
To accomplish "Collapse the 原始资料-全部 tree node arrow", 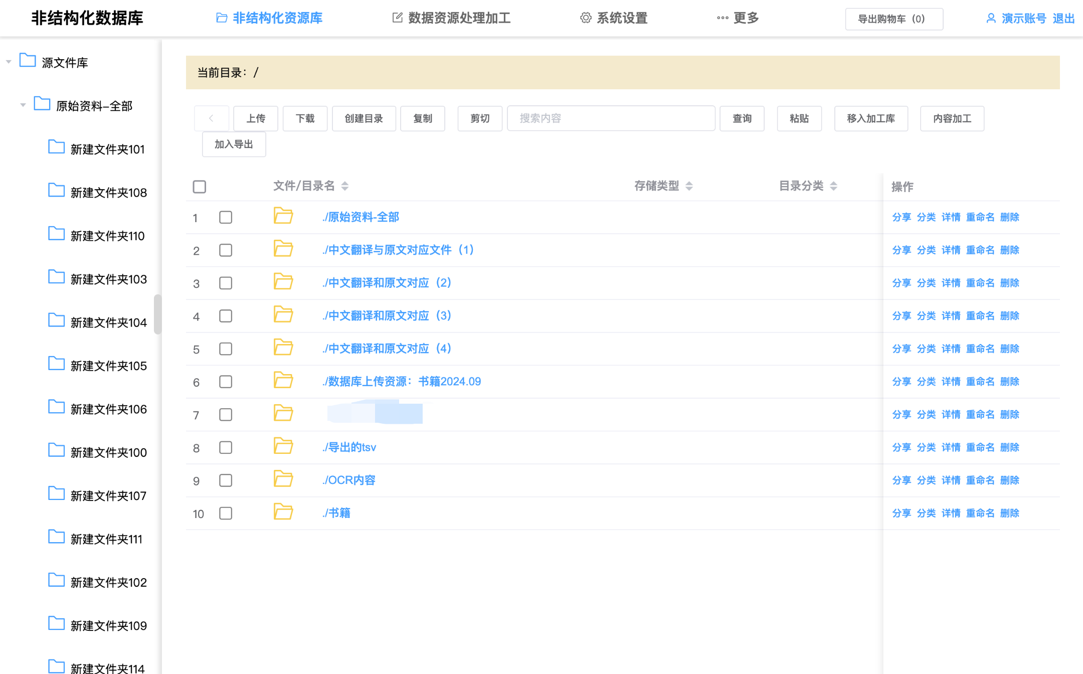I will pyautogui.click(x=23, y=105).
